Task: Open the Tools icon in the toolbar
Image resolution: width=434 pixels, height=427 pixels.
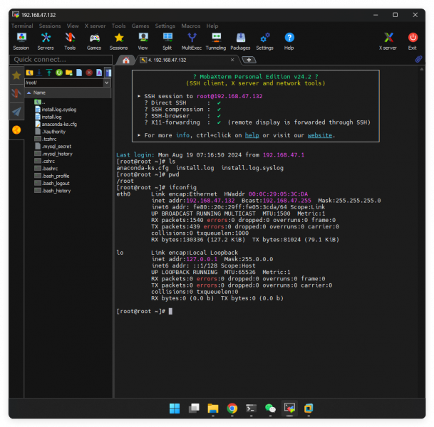Action: point(70,41)
